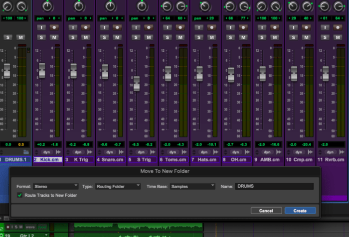Open the wave track view selector
The image size is (349, 237).
30,227
